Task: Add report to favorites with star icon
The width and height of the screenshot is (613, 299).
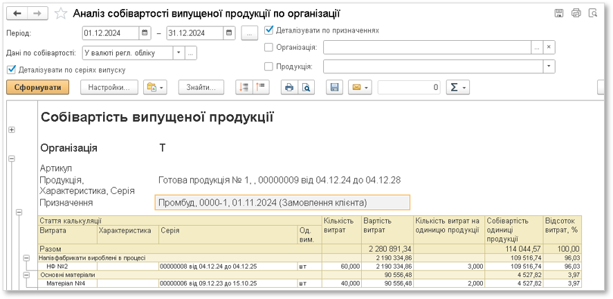Action: pyautogui.click(x=62, y=14)
